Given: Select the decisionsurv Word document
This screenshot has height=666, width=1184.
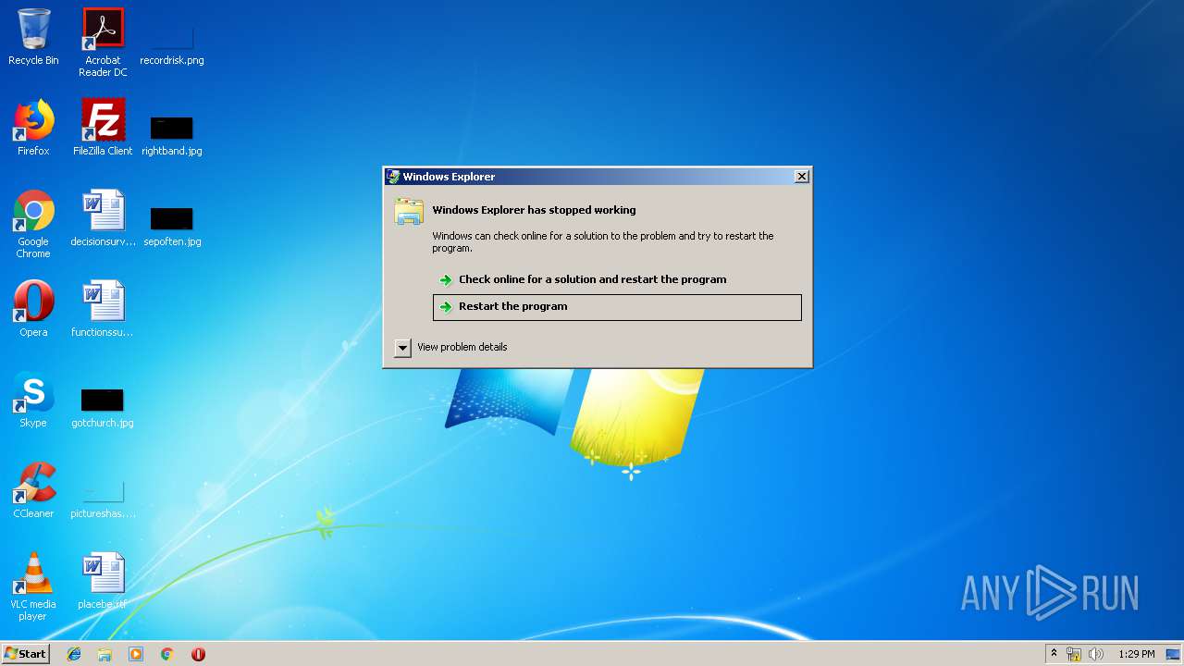Looking at the screenshot, I should point(103,218).
